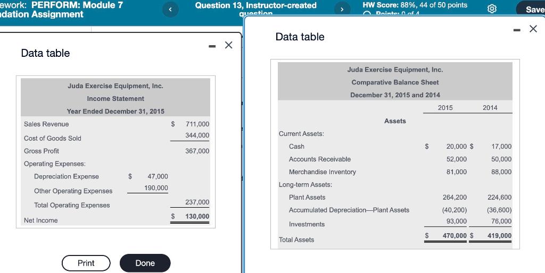Select Depreciation Expense value 47,000
This screenshot has width=545, height=273.
158,176
